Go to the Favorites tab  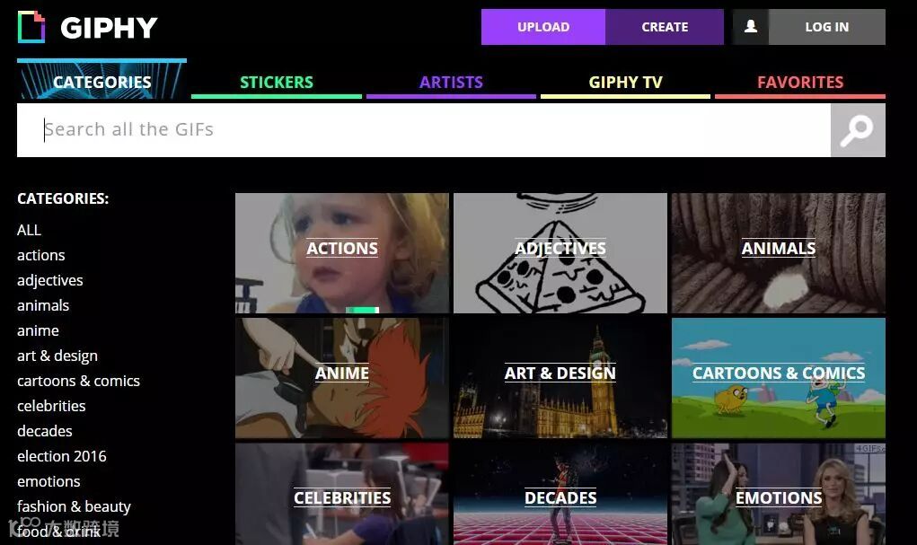(800, 82)
